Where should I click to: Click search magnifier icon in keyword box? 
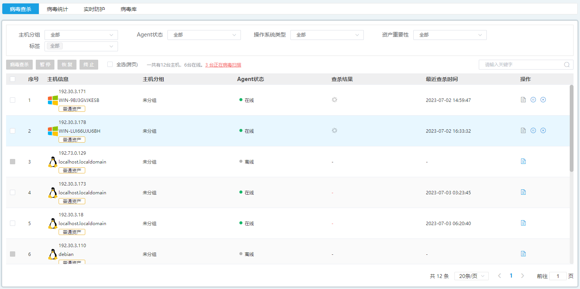tap(567, 65)
